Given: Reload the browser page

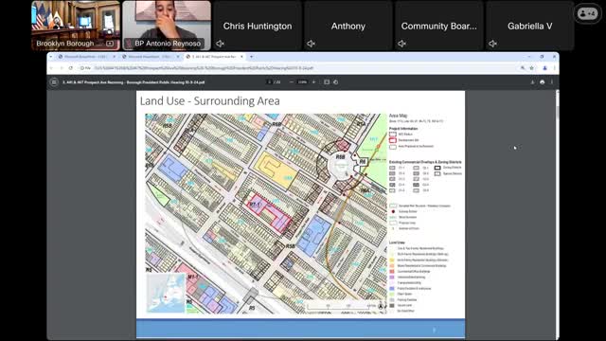Looking at the screenshot, I should 71,68.
